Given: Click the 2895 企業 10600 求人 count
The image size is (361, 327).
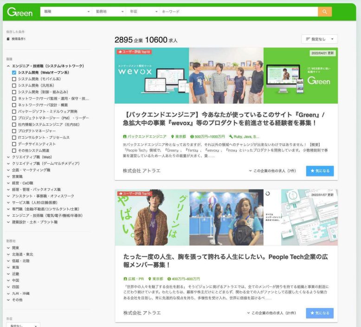Looking at the screenshot, I should pyautogui.click(x=146, y=40).
